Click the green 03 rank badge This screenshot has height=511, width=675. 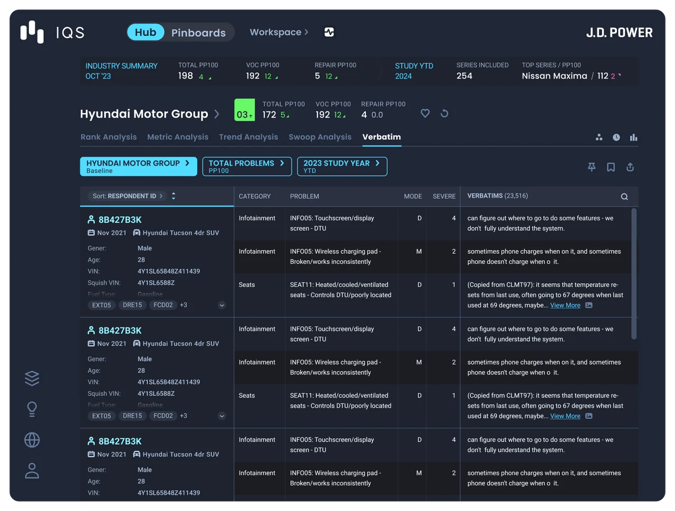244,110
